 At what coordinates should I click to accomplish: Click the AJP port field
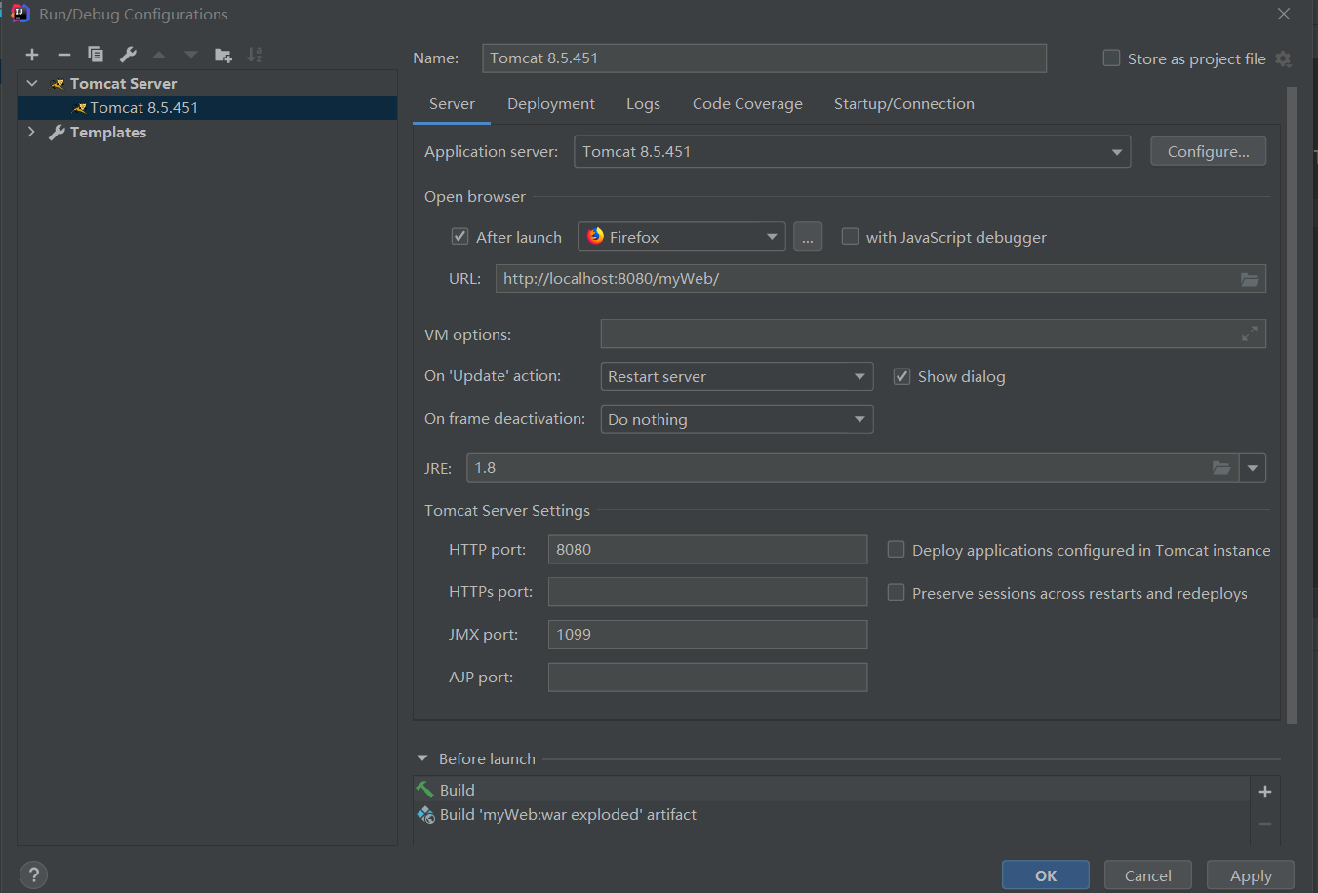pyautogui.click(x=707, y=678)
